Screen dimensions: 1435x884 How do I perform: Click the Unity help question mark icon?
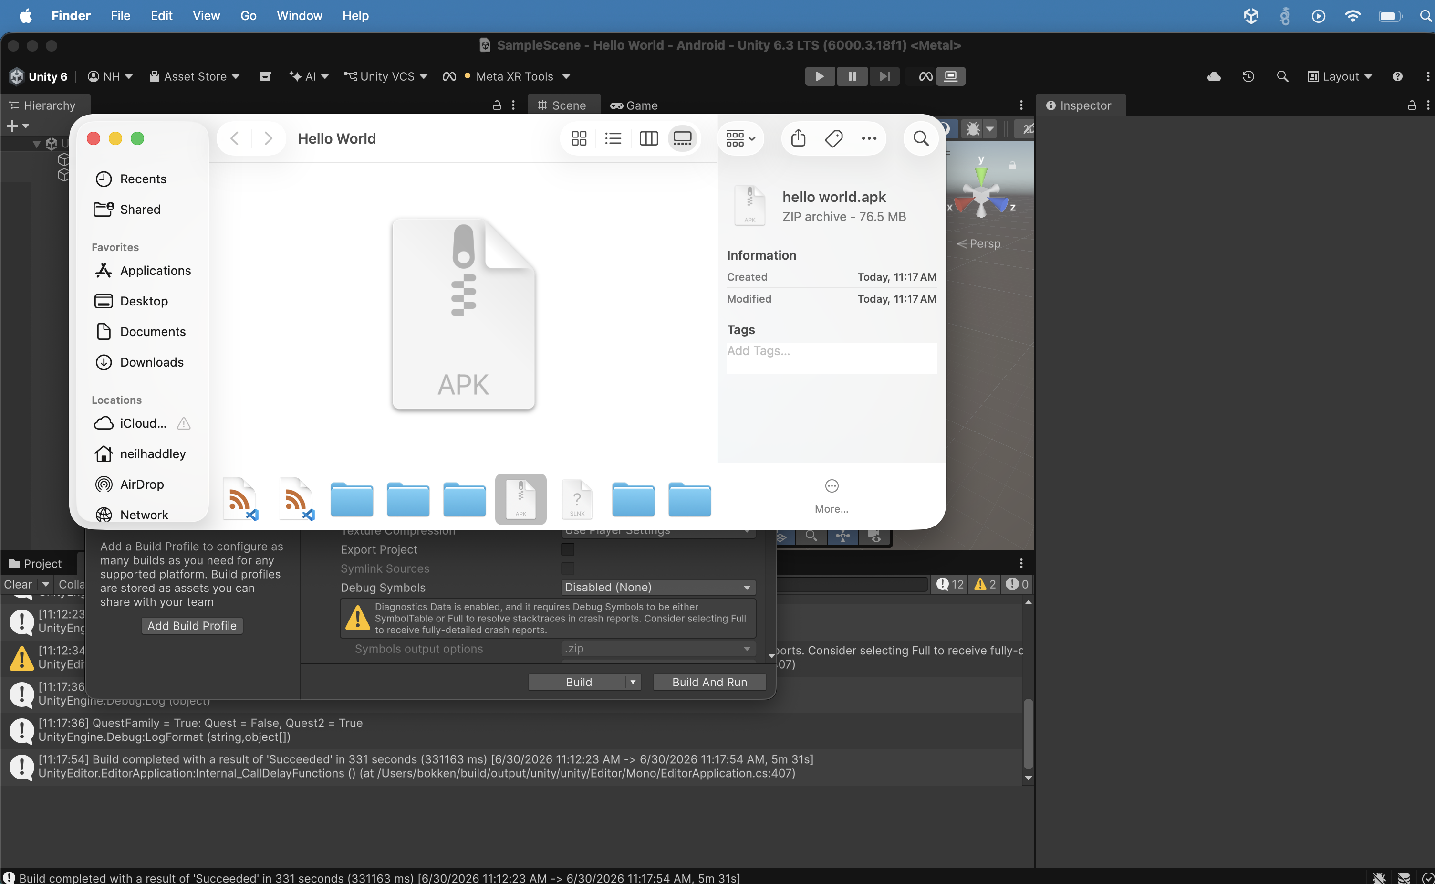(1398, 76)
